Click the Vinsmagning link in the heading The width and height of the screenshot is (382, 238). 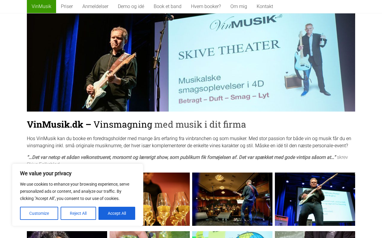[x=123, y=124]
